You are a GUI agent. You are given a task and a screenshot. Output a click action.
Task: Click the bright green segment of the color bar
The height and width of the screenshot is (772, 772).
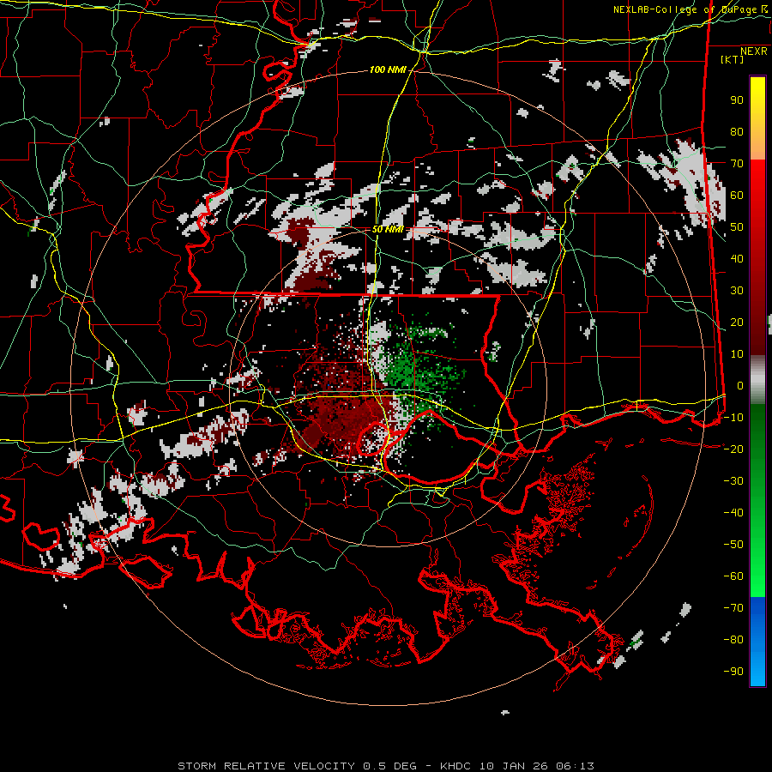(757, 566)
